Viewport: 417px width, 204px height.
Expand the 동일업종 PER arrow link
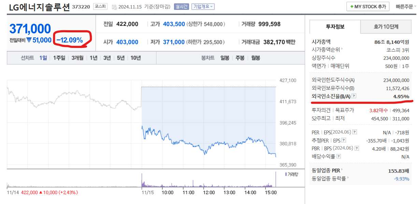pos(342,170)
